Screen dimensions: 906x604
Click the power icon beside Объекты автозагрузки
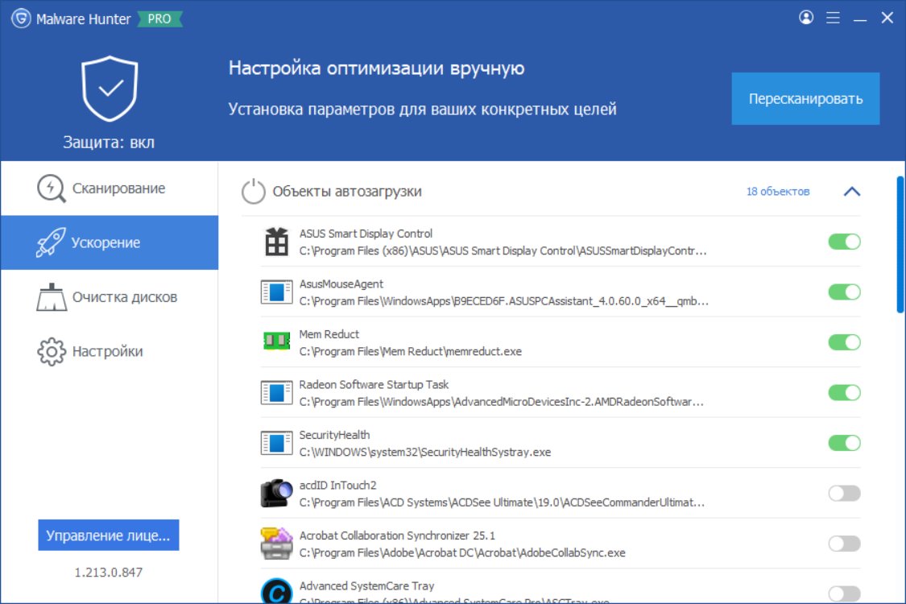[x=254, y=192]
